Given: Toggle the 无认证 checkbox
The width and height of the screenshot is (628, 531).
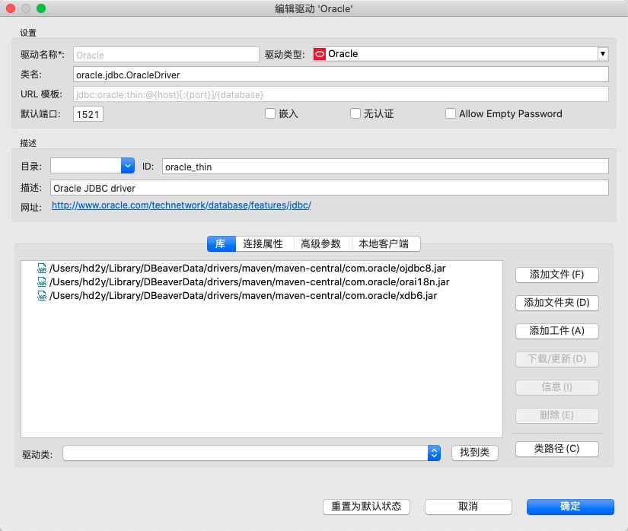Looking at the screenshot, I should 355,113.
